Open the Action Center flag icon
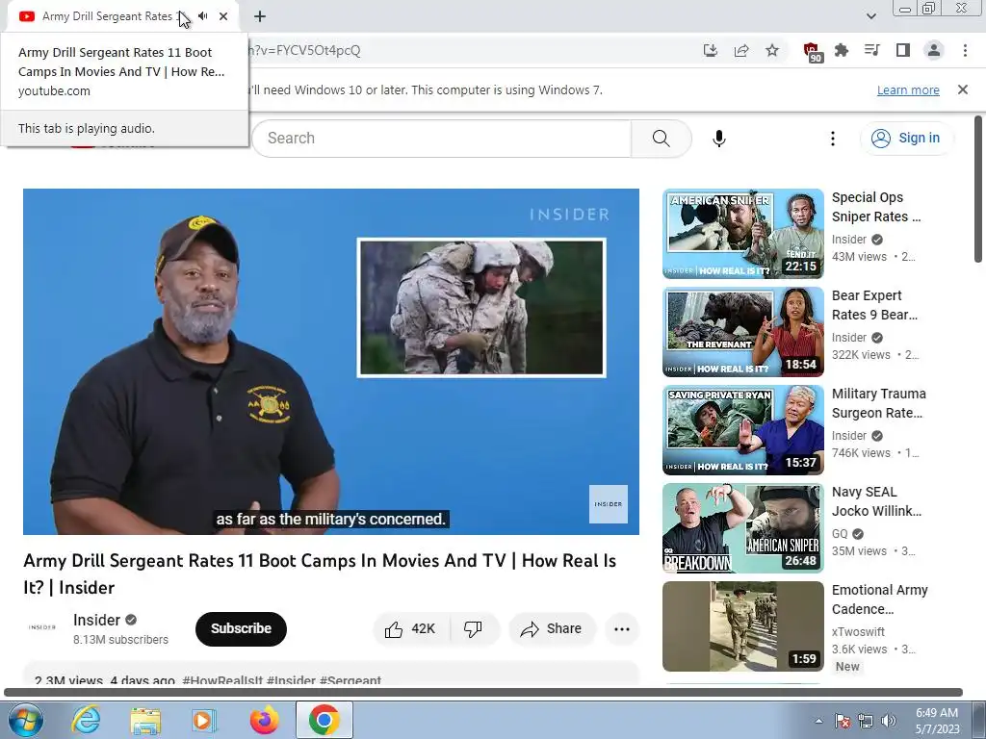This screenshot has height=739, width=986. 843,721
